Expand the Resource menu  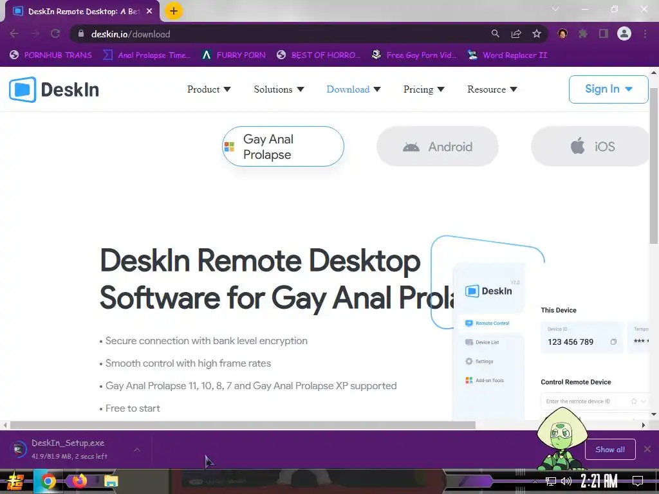[492, 89]
